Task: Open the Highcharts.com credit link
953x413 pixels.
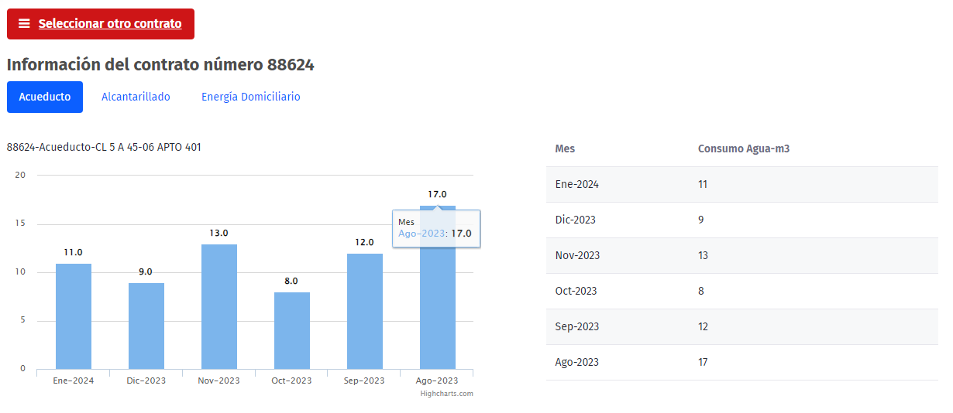Action: tap(446, 394)
